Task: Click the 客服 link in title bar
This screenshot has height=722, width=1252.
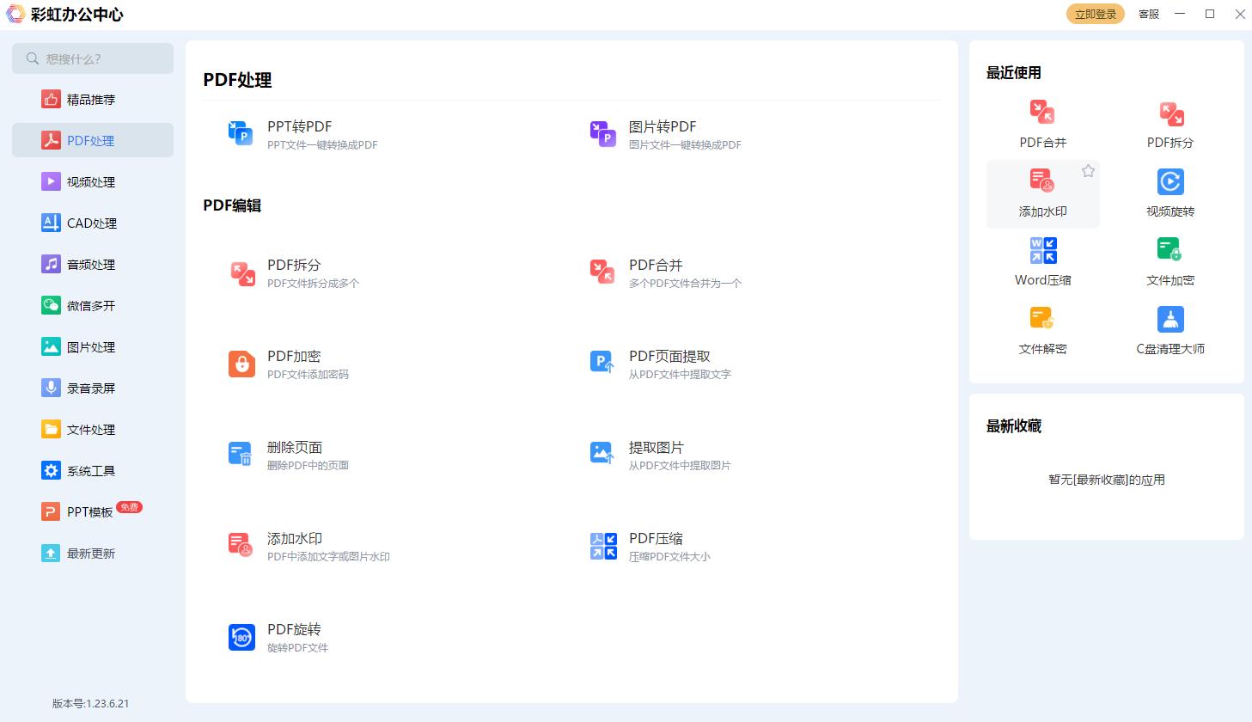Action: coord(1148,14)
